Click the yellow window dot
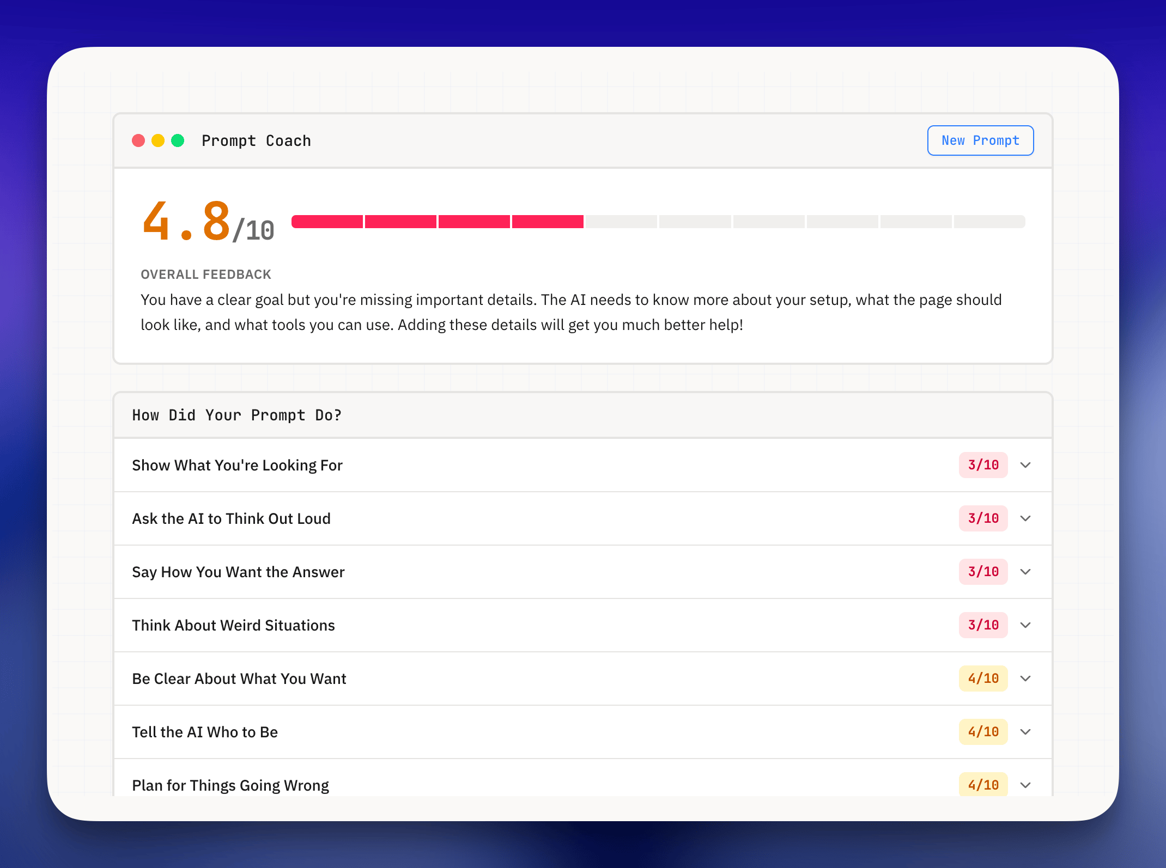1166x868 pixels. (158, 140)
